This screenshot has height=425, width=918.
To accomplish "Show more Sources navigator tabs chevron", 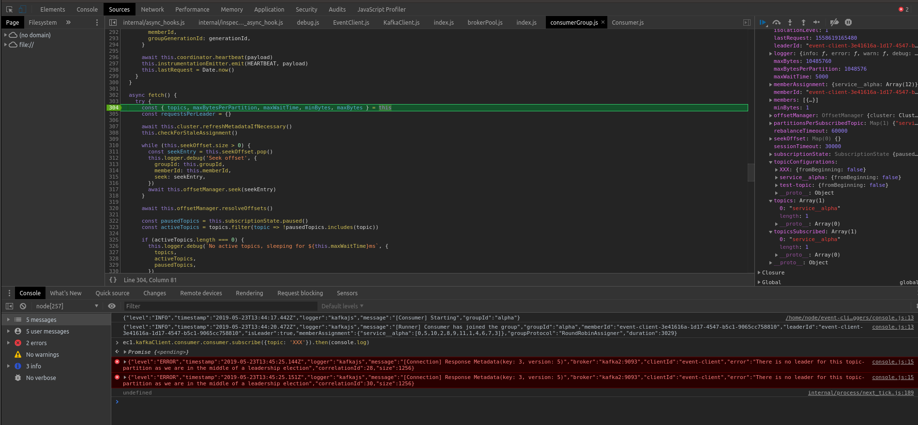I will [x=68, y=22].
